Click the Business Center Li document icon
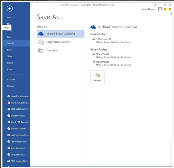174x168 pixels. point(8,129)
